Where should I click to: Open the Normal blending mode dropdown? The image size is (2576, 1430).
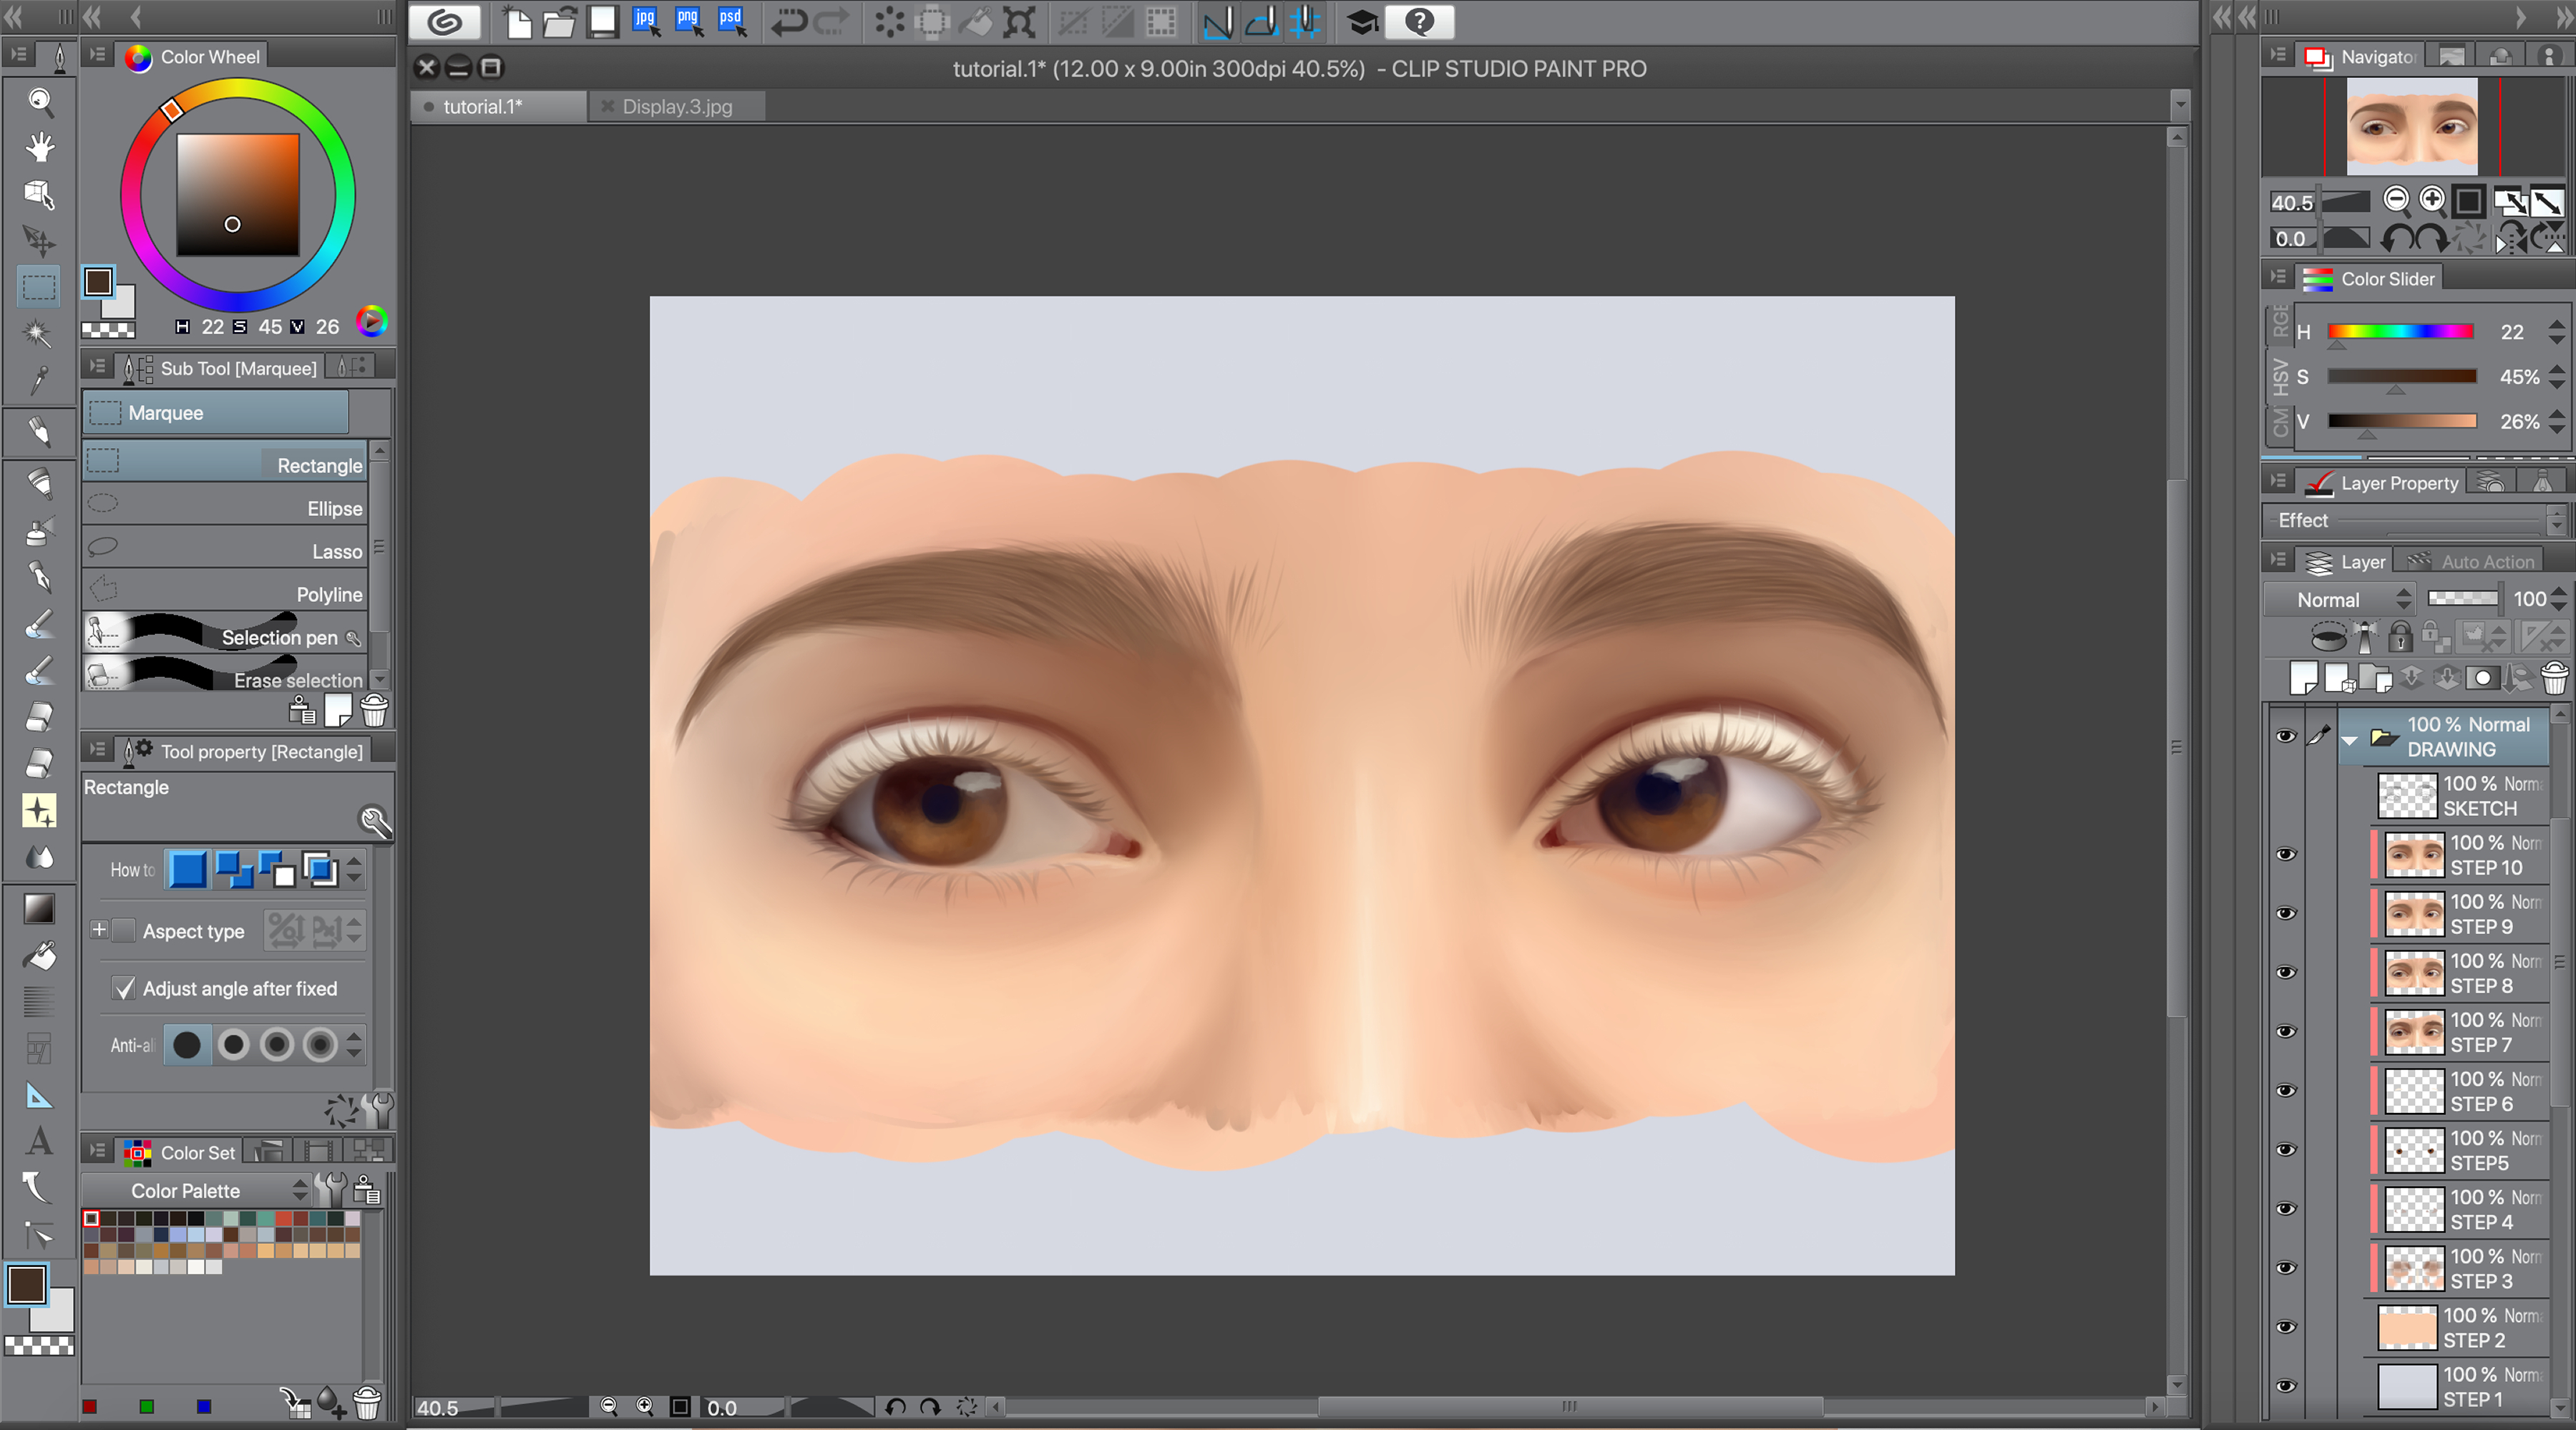click(x=2338, y=600)
